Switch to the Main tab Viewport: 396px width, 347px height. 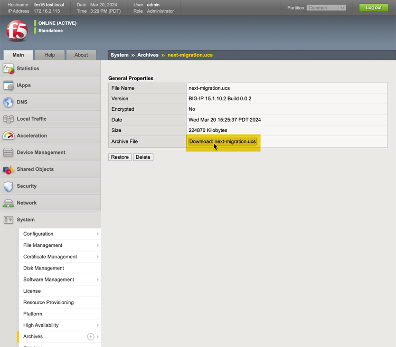(x=18, y=55)
